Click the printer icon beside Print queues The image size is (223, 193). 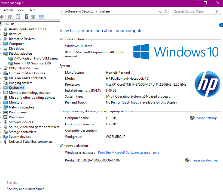tap(5, 112)
